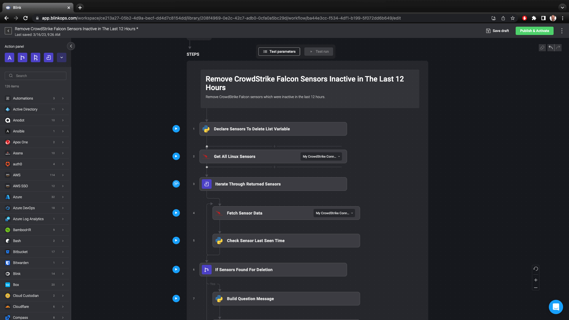
Task: Reset canvas view with the rotate icon
Action: pyautogui.click(x=536, y=269)
